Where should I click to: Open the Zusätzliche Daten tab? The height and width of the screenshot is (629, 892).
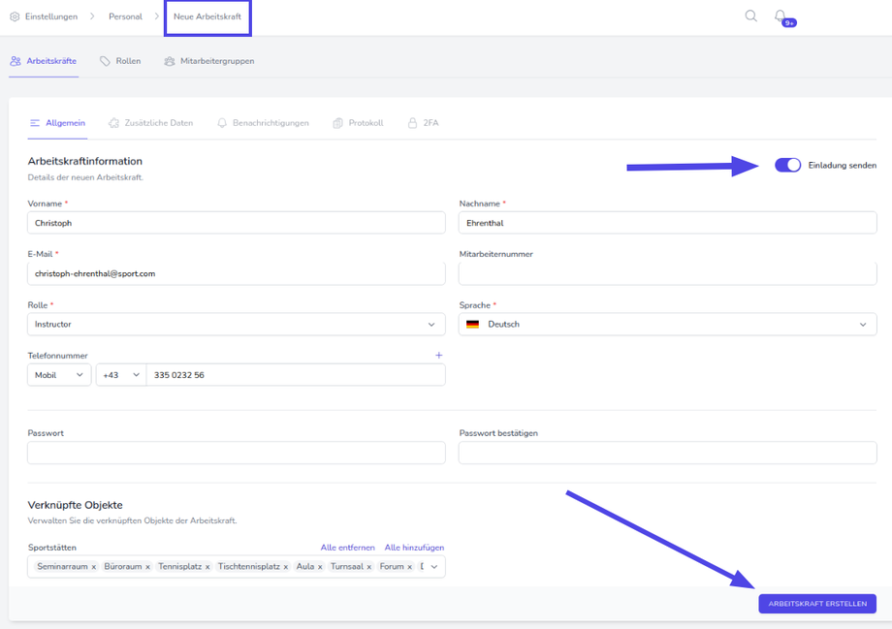pyautogui.click(x=150, y=123)
